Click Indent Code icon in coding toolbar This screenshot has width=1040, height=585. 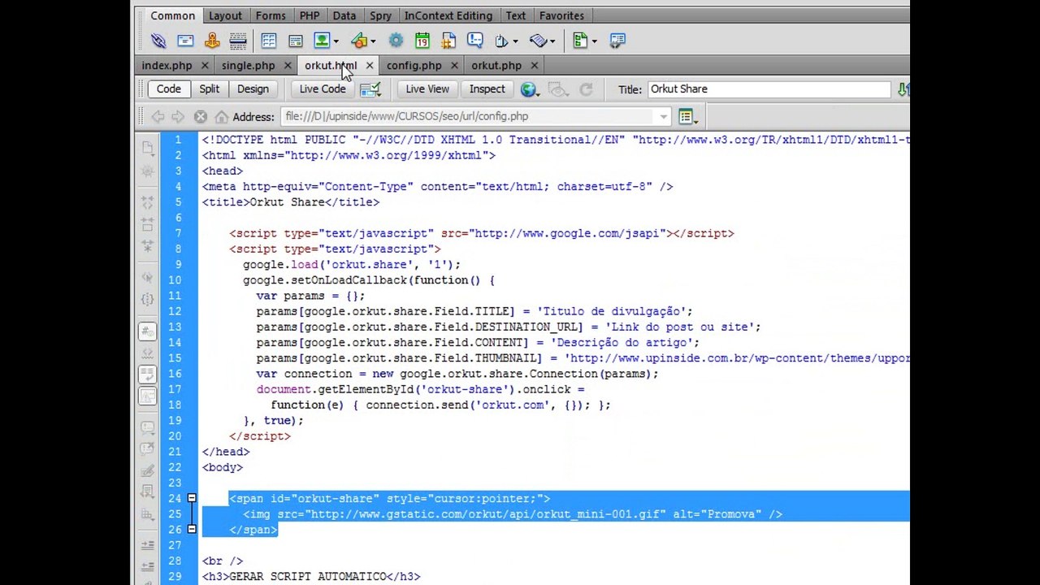(x=147, y=545)
